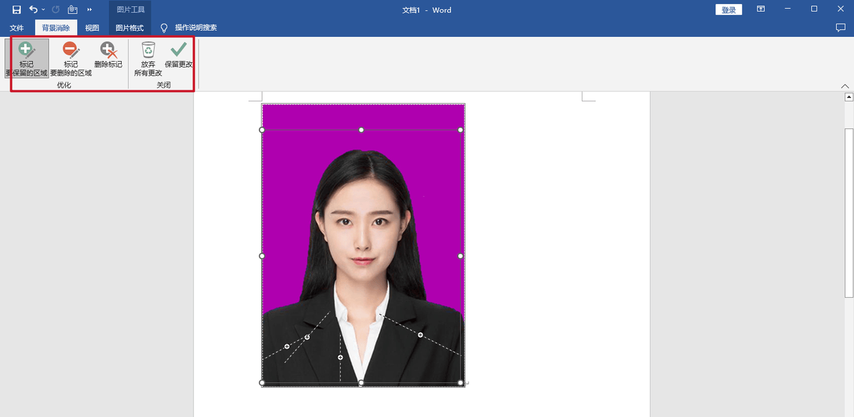Close the Word window

pyautogui.click(x=841, y=9)
